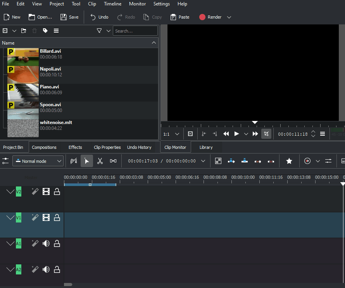Select the Razor (scissors) tool
Viewport: 345px width, 288px height.
(100, 161)
